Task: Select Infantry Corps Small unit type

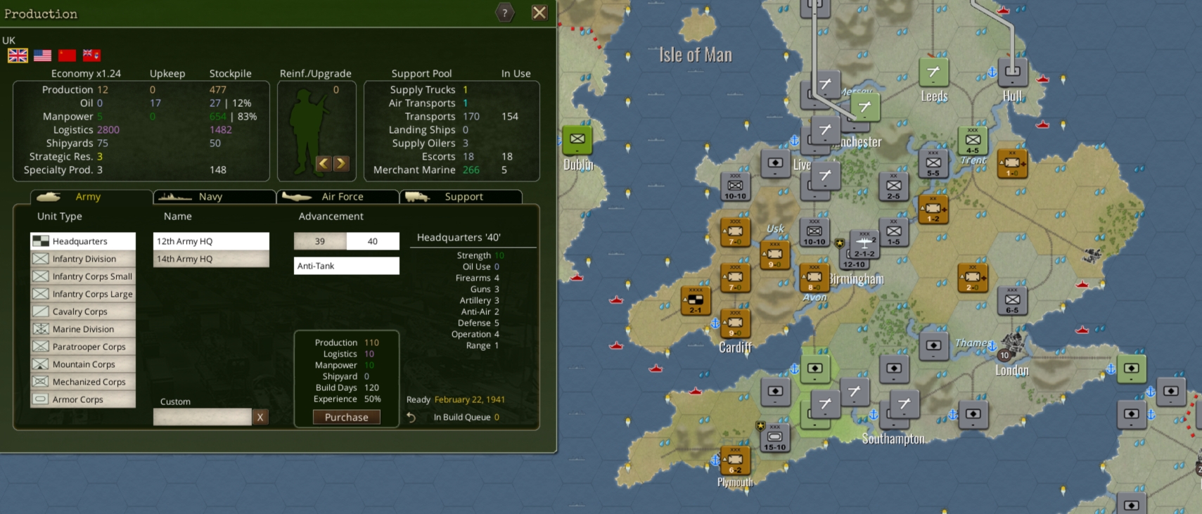Action: pyautogui.click(x=83, y=276)
